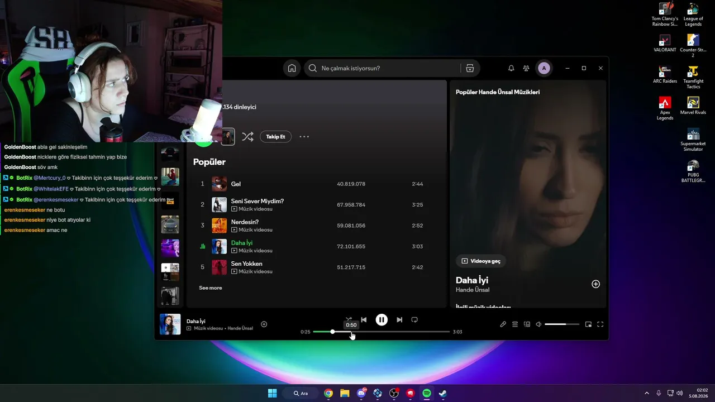The image size is (715, 402).
Task: Select Tom Clancy's Rainbow Six desktop shortcut
Action: [665, 15]
